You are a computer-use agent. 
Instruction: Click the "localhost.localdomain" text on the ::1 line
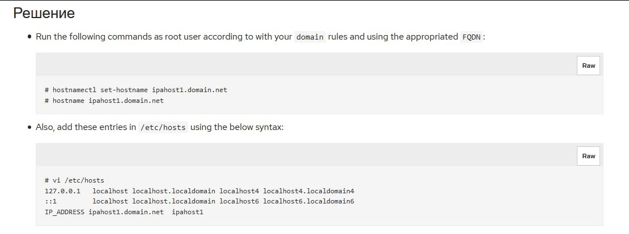point(173,201)
